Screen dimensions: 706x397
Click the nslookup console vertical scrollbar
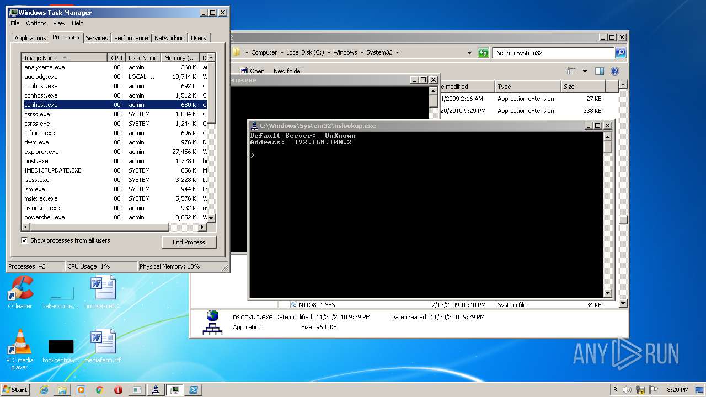(x=608, y=215)
